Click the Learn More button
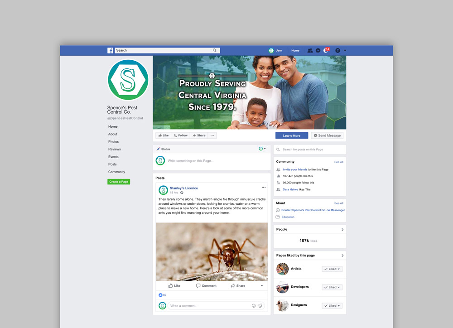This screenshot has height=328, width=453. 292,135
